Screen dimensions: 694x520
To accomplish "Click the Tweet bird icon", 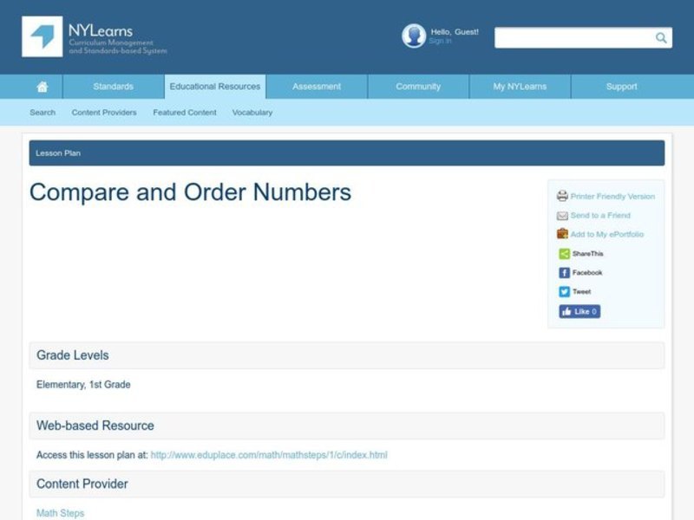I will [562, 290].
